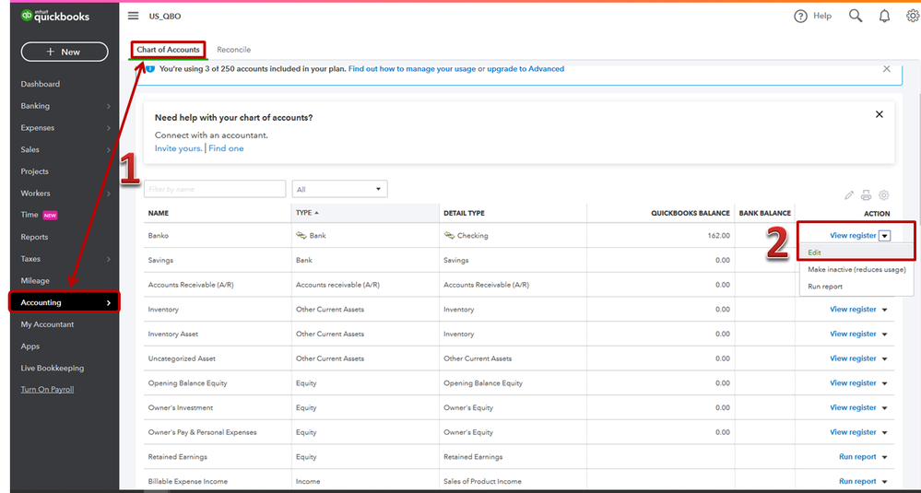Click upgrade to Advanced link
This screenshot has width=921, height=493.
pyautogui.click(x=525, y=69)
